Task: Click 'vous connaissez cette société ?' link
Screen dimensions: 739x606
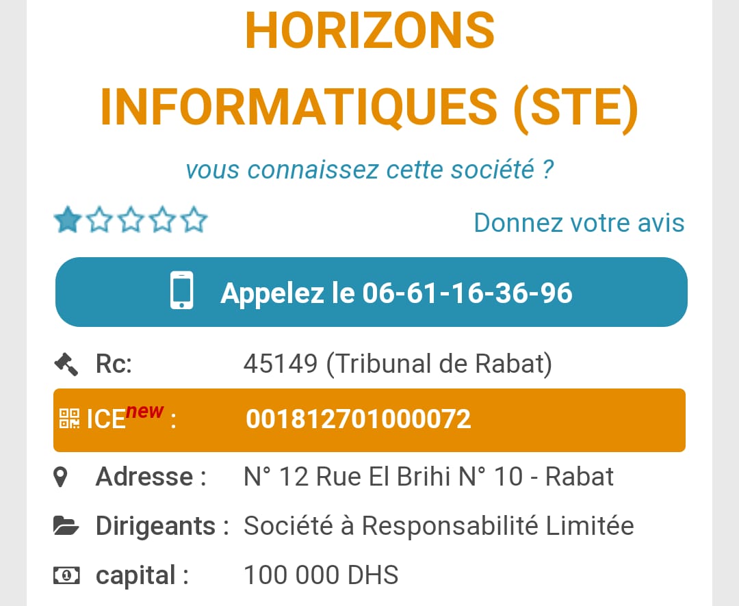Action: pyautogui.click(x=369, y=170)
